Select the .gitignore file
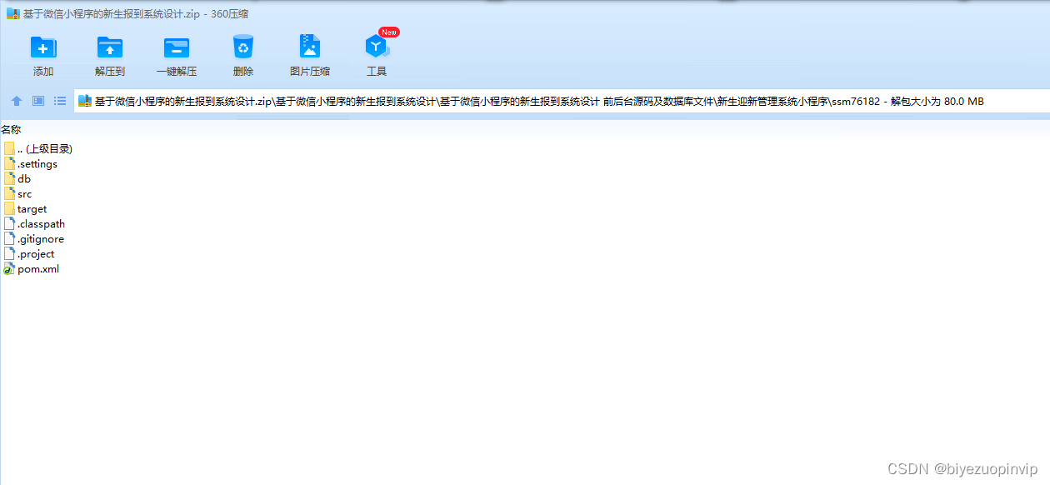 coord(38,238)
